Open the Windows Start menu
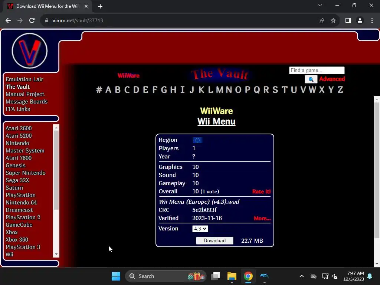 coord(116,276)
